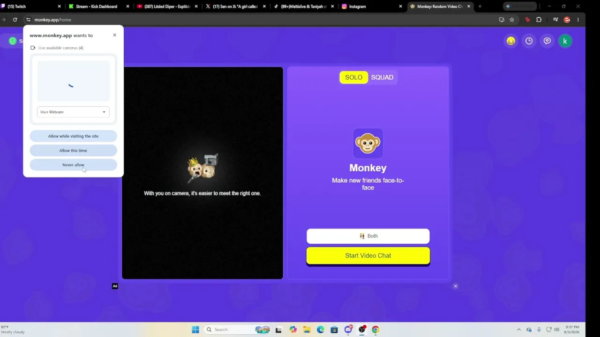Click the green shield icon on Monkey page
Viewport: 600px width, 337px height.
click(x=13, y=41)
